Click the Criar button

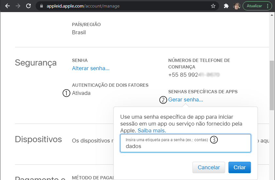coord(240,167)
